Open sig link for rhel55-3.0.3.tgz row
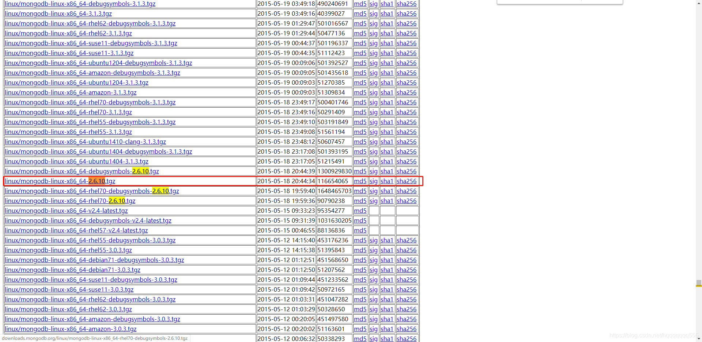Screen dimensions: 702x342 pyautogui.click(x=373, y=250)
